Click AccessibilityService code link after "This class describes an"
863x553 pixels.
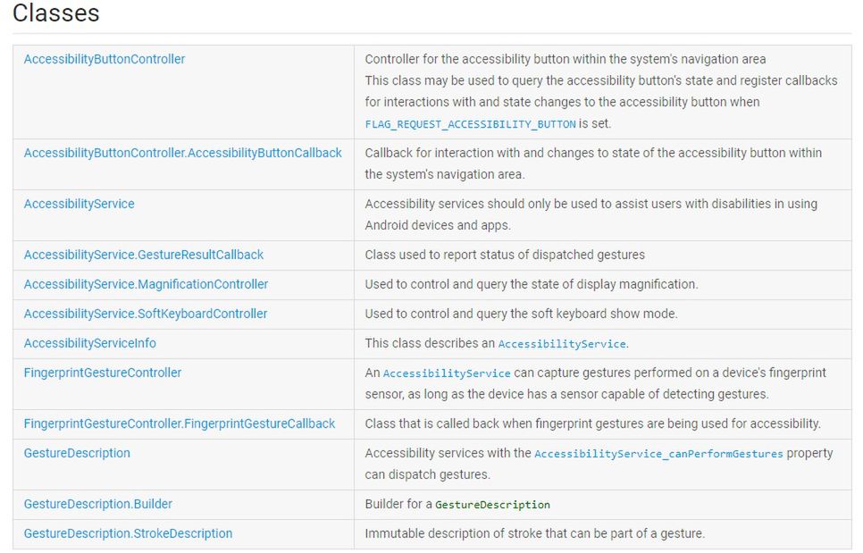click(x=562, y=344)
